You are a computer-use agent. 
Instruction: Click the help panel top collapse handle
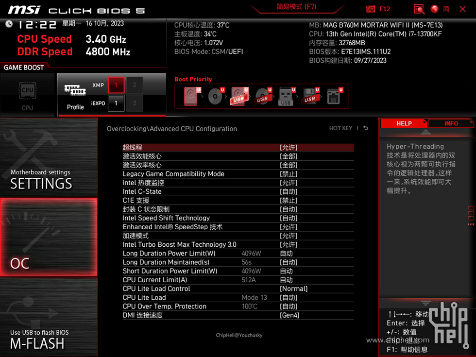pos(425,132)
